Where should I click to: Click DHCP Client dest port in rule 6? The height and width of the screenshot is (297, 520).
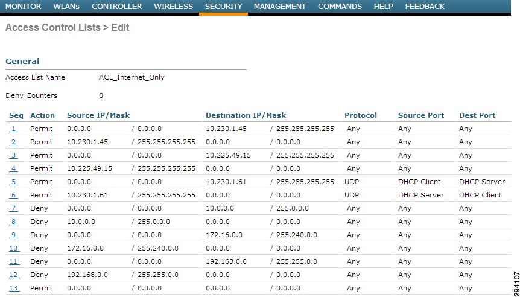click(480, 195)
